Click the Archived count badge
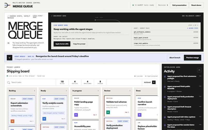 click(x=154, y=82)
